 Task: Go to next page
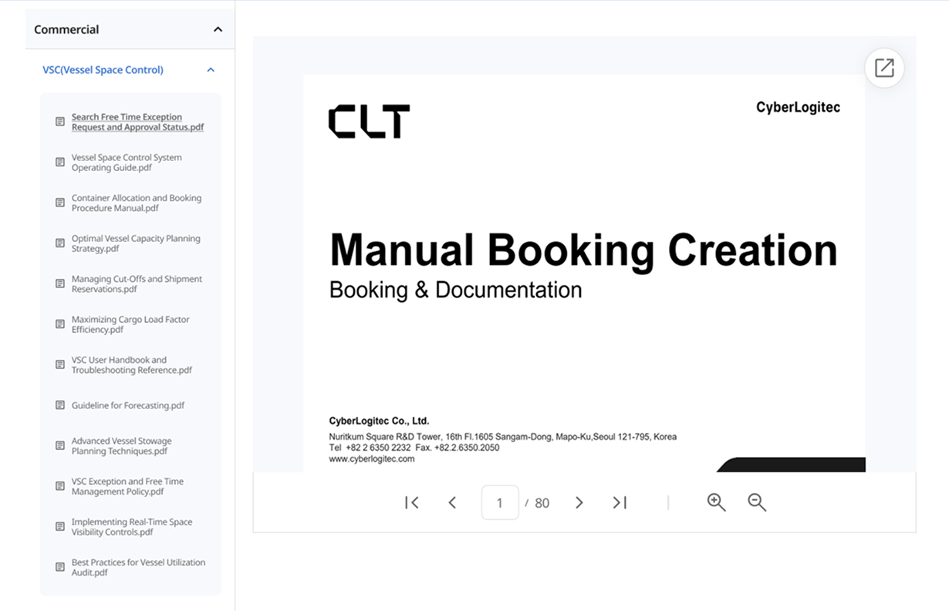579,502
